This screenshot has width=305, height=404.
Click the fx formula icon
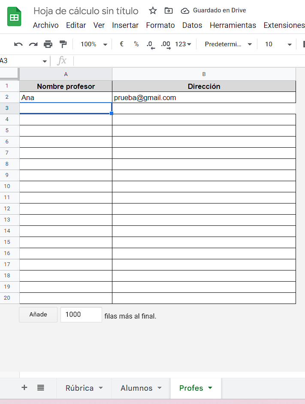point(62,61)
